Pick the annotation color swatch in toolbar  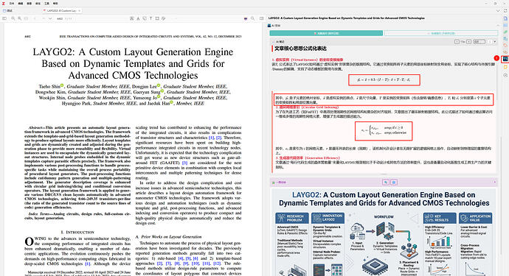point(246,19)
